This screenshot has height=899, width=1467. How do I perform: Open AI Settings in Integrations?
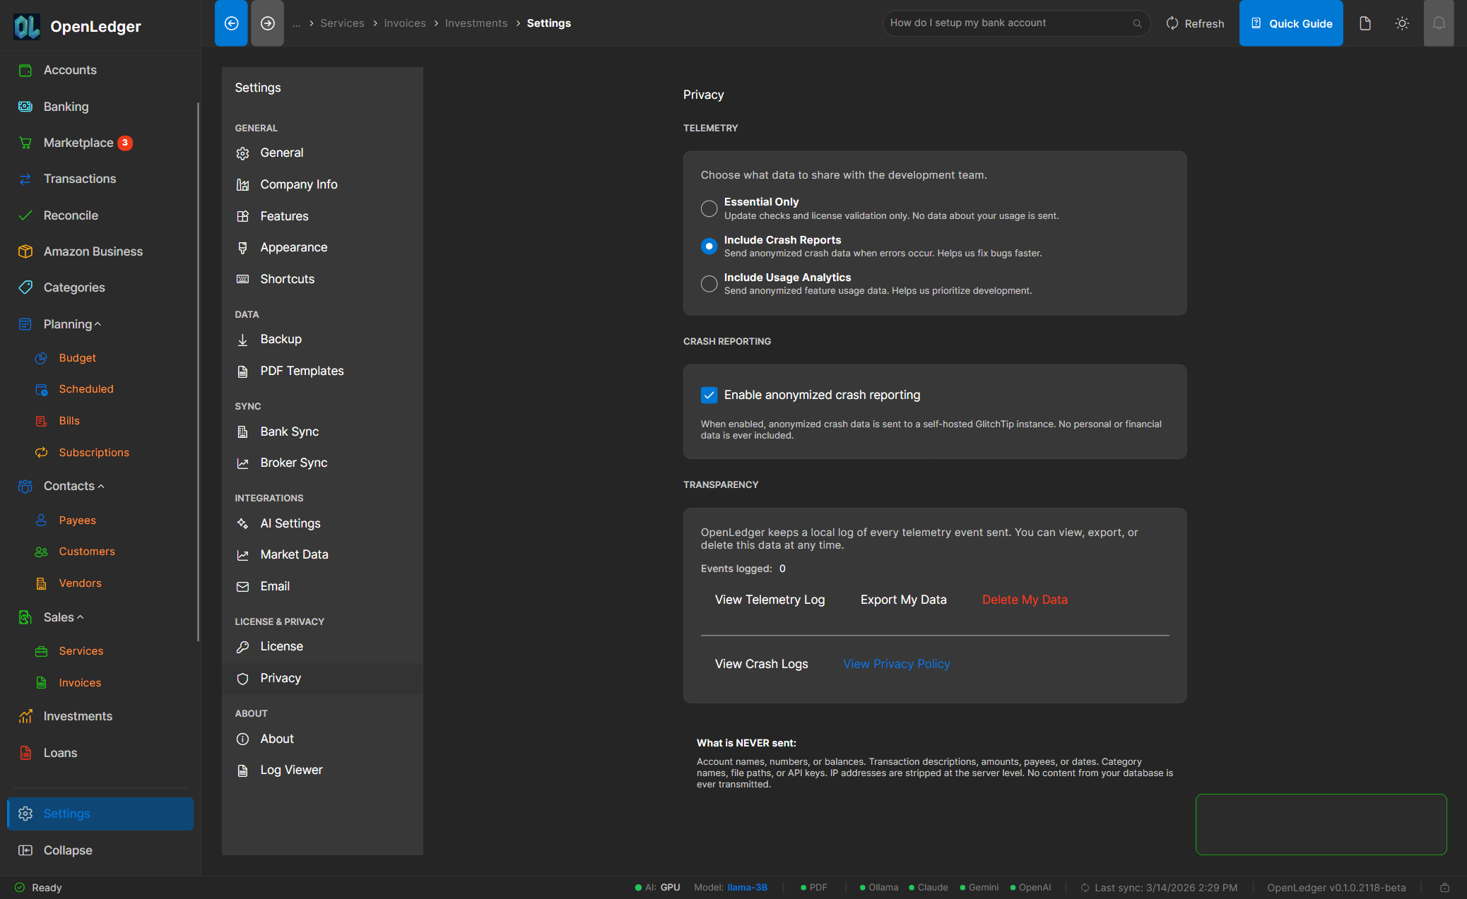290,523
